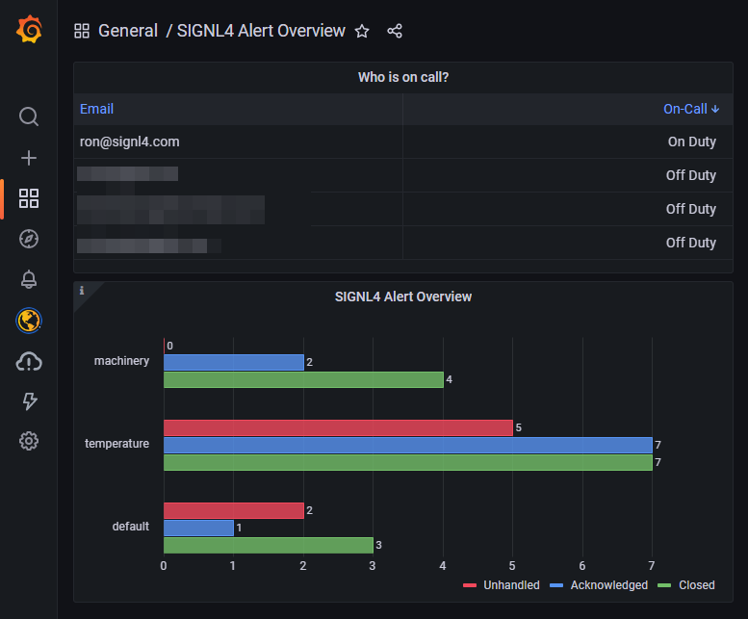This screenshot has width=748, height=619.
Task: Click the machinery category label
Action: [x=121, y=361]
